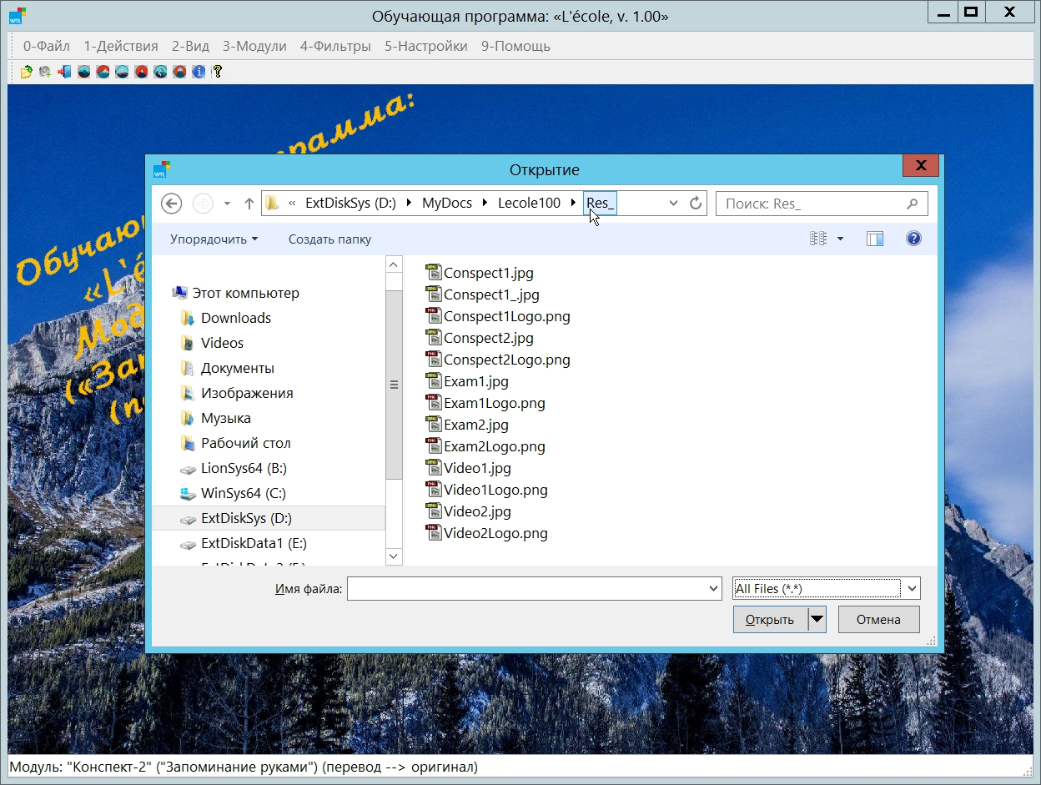Open the view options dropdown arrow
The height and width of the screenshot is (785, 1041).
tap(840, 239)
